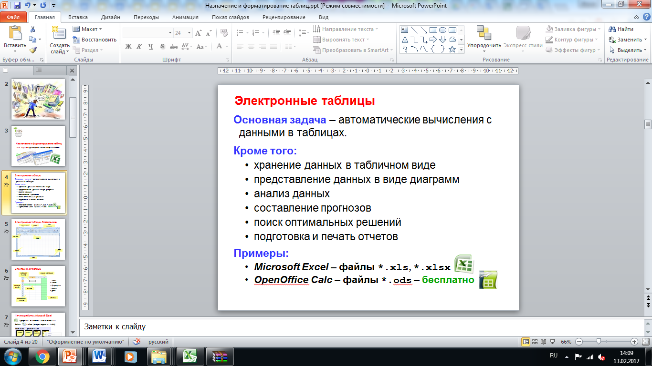The width and height of the screenshot is (652, 366).
Task: Toggle italic К formatting
Action: [139, 46]
